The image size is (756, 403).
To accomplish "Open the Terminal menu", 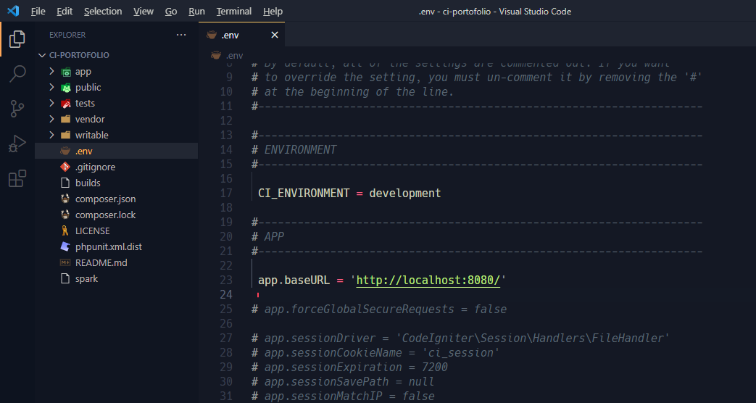I will point(233,12).
